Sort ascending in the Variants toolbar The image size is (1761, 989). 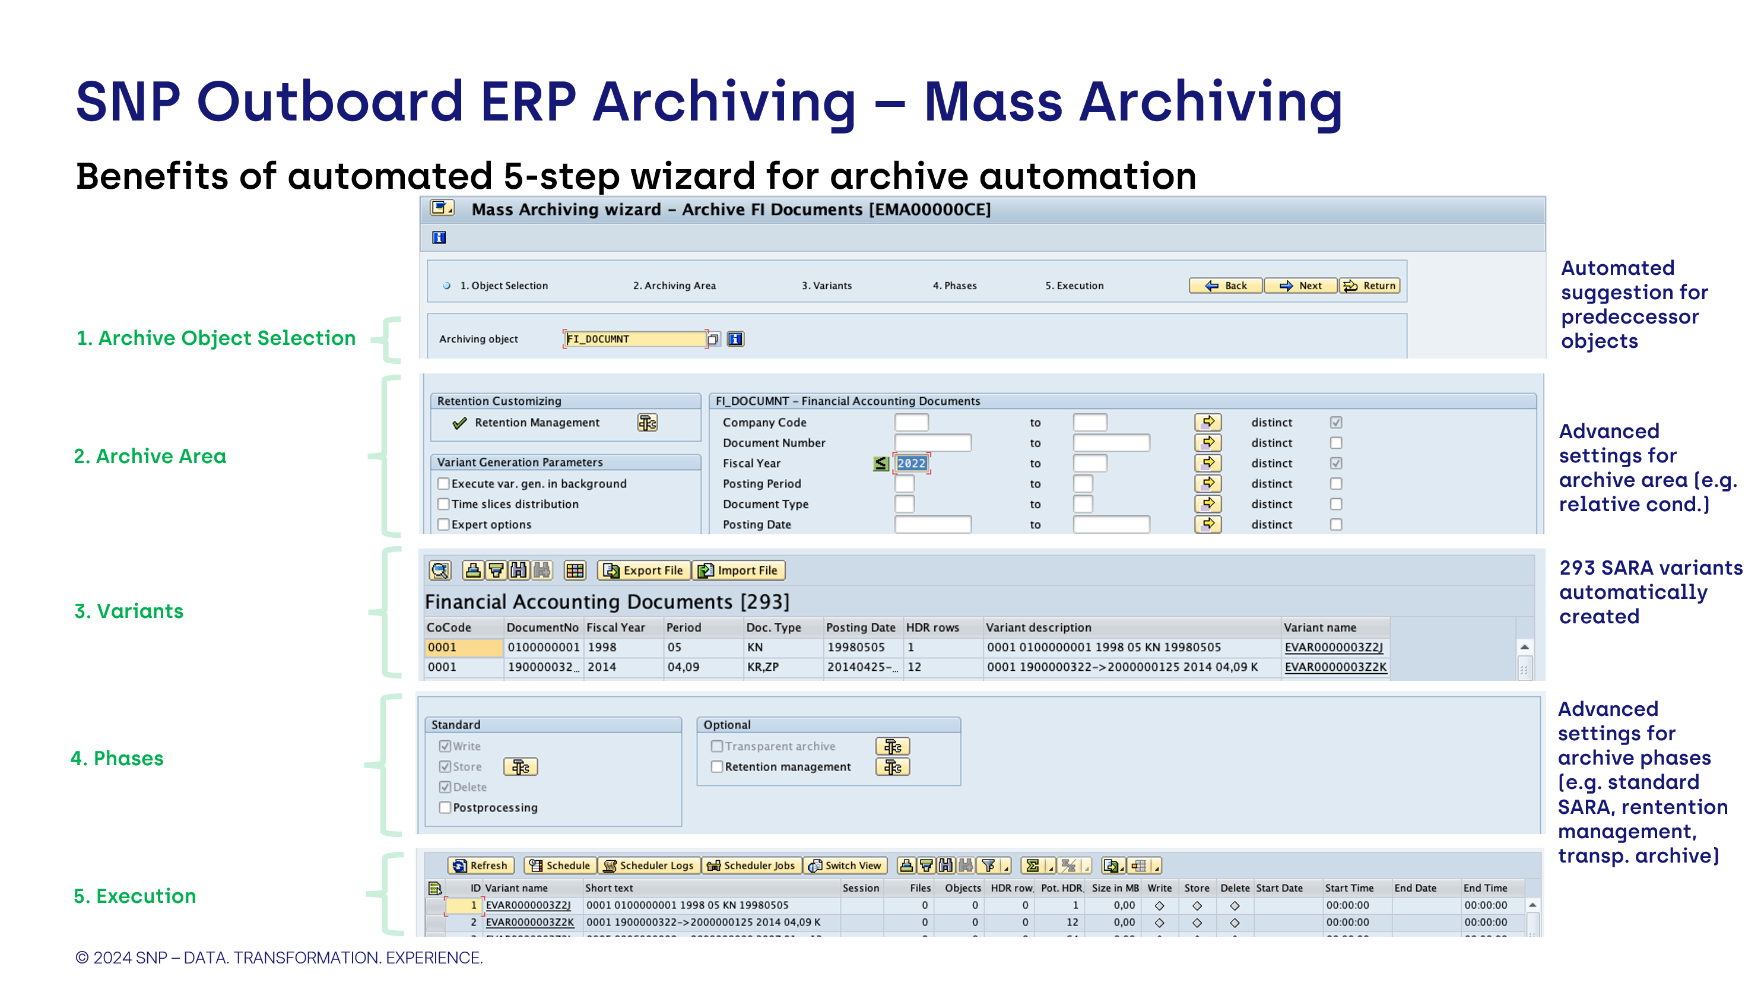(473, 570)
